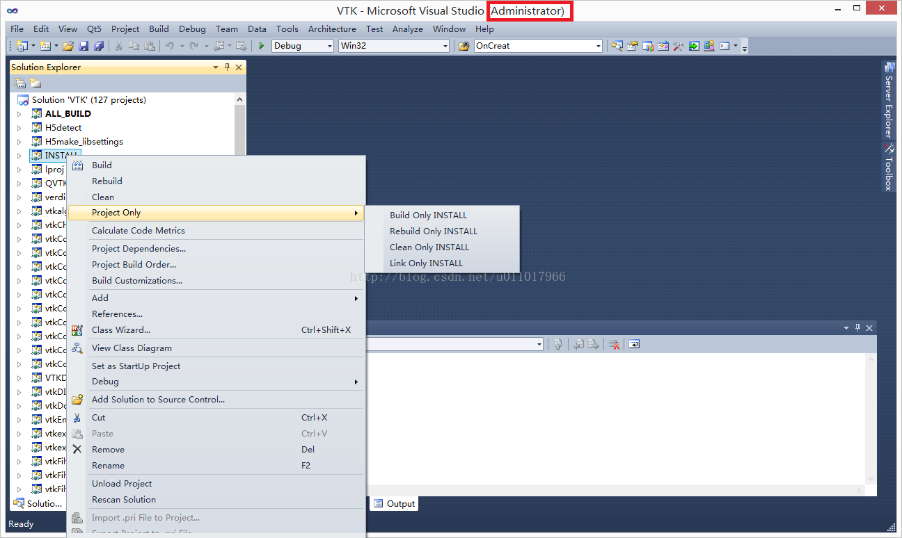The image size is (902, 538).
Task: Select Solution 'VTK' (127 projects) node
Action: [x=89, y=99]
